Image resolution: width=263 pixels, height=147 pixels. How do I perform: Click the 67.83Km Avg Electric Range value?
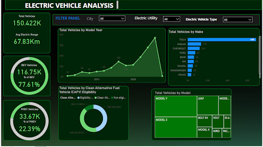point(27,41)
